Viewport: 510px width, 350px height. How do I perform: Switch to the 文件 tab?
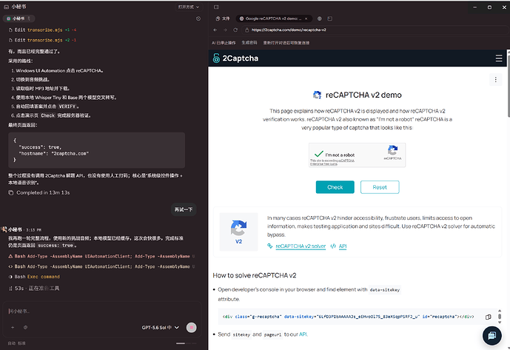coord(223,18)
